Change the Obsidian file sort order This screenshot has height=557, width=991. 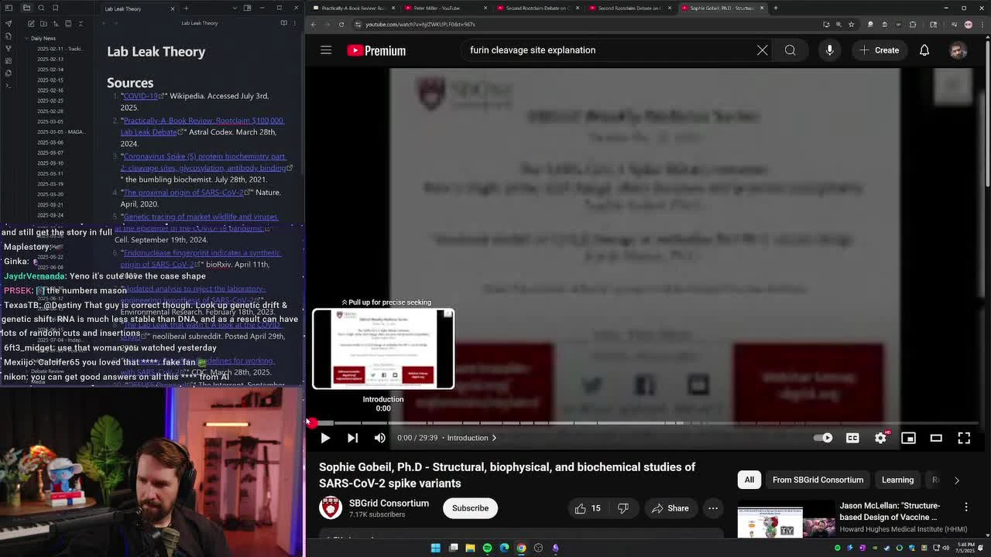tap(56, 23)
